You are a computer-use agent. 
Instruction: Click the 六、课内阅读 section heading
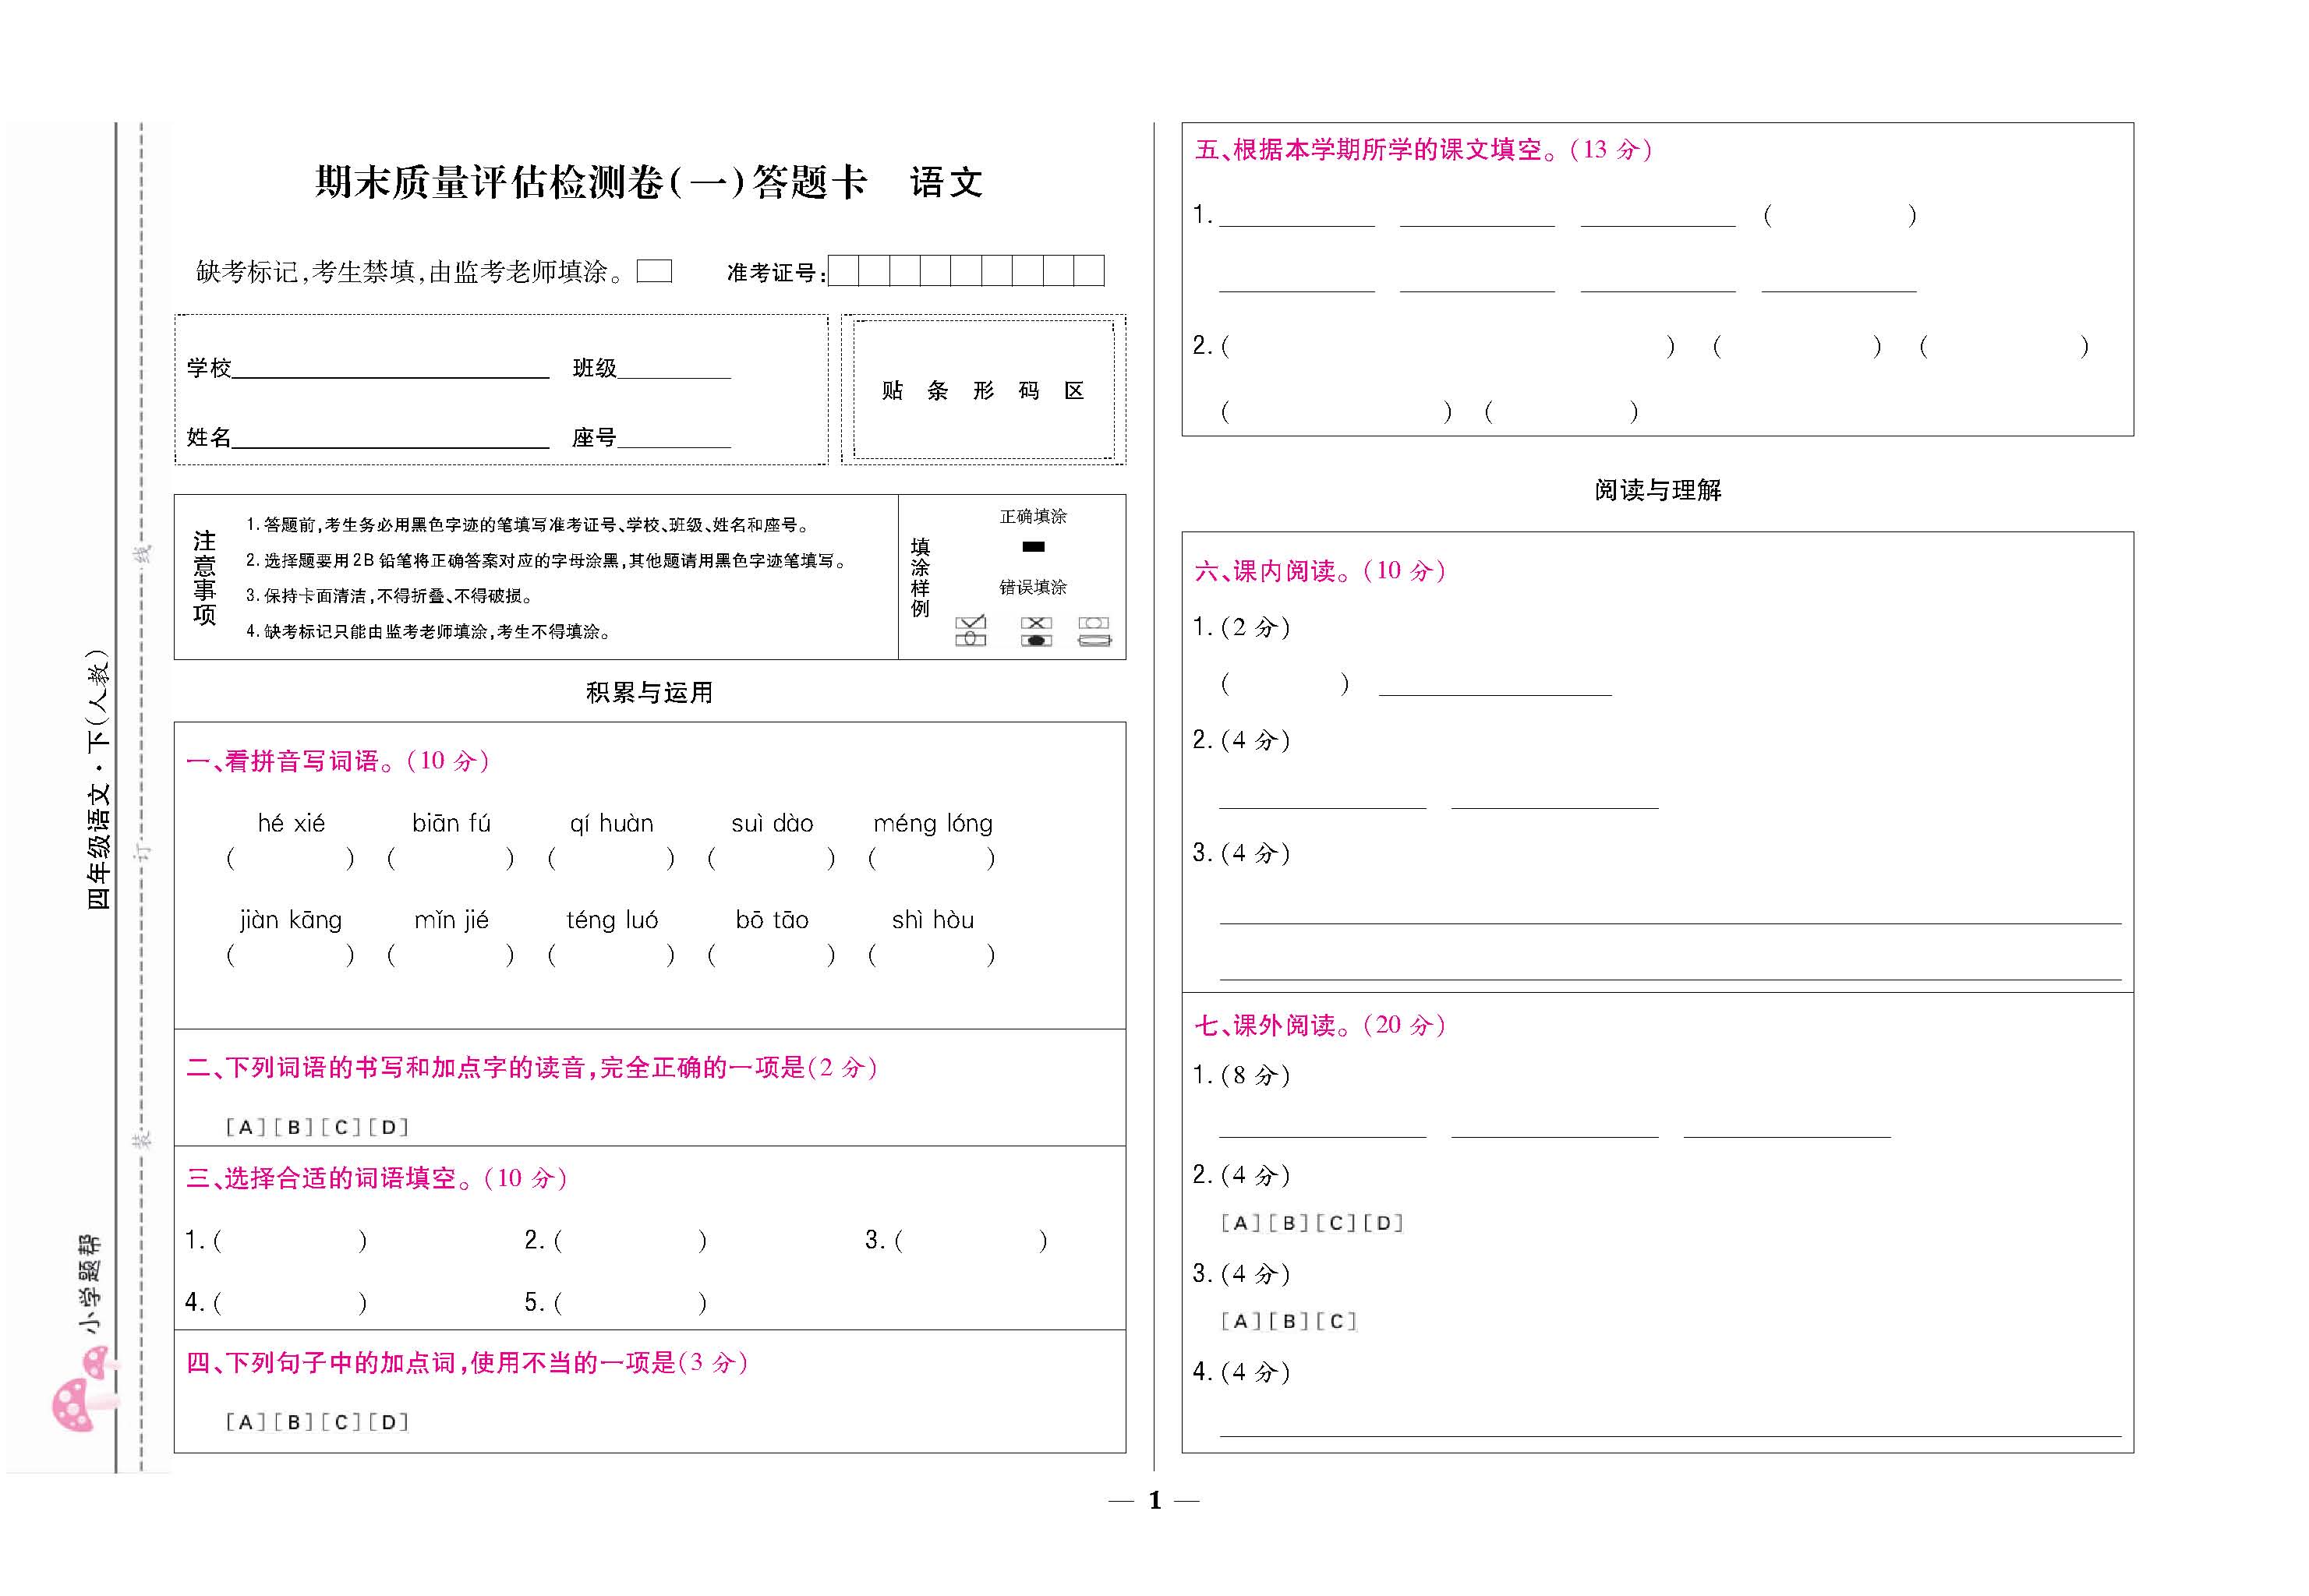pyautogui.click(x=1319, y=571)
